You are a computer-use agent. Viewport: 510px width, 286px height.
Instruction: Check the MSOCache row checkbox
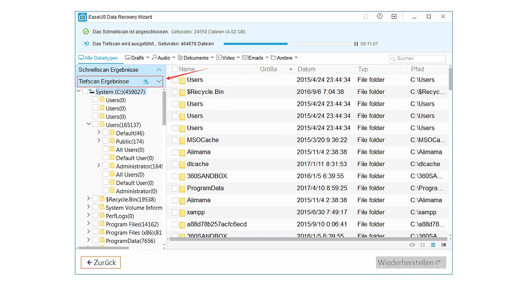coord(175,140)
